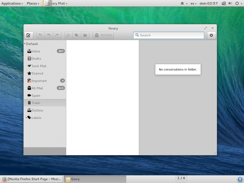Open the power menu icon
Screen dimensions: 244x183
click(x=237, y=3)
